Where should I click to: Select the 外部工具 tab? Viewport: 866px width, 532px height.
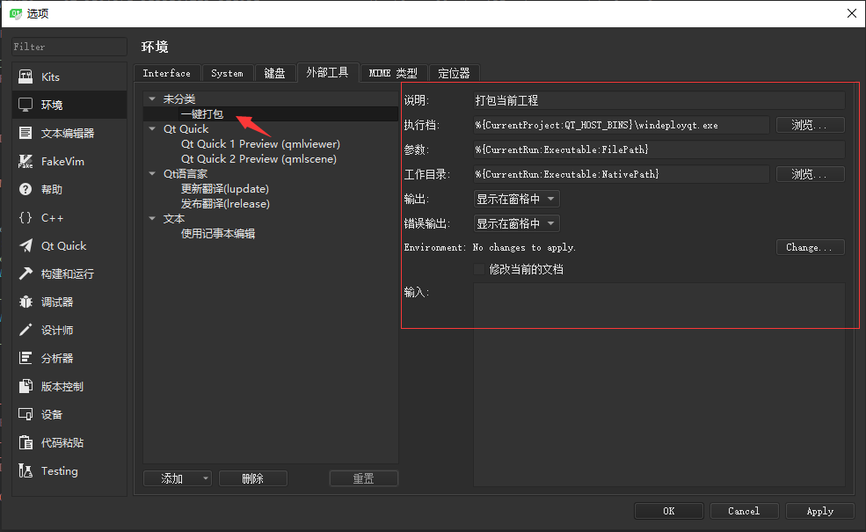pos(328,72)
